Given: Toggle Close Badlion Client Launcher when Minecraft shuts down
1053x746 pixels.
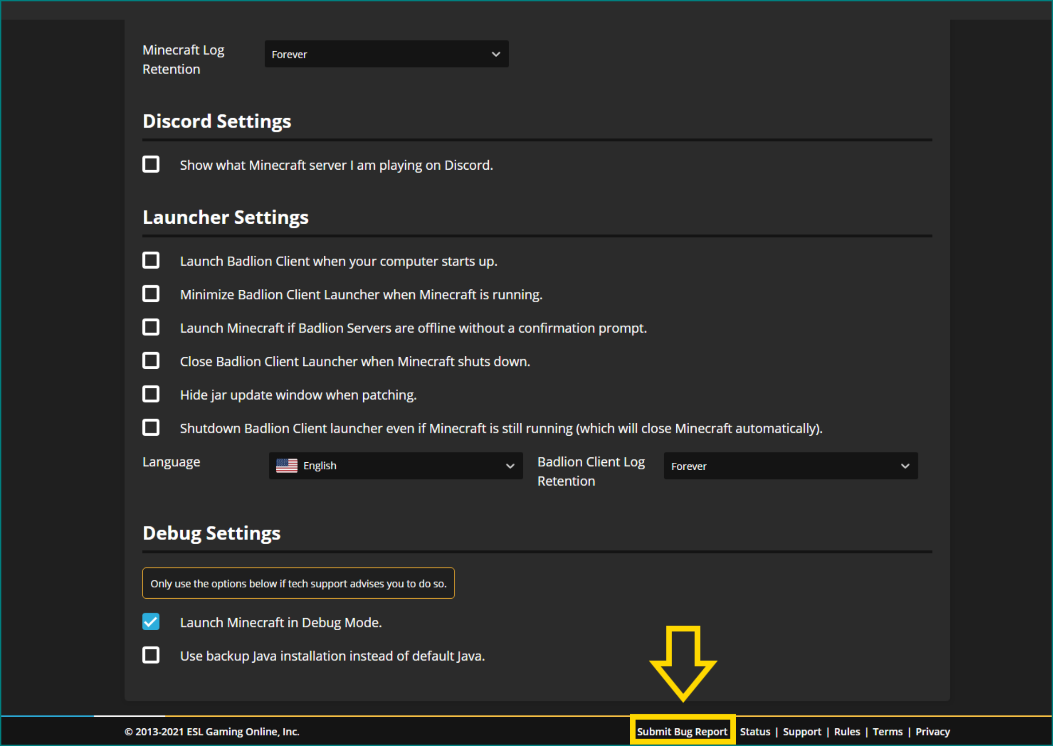Looking at the screenshot, I should pos(151,361).
